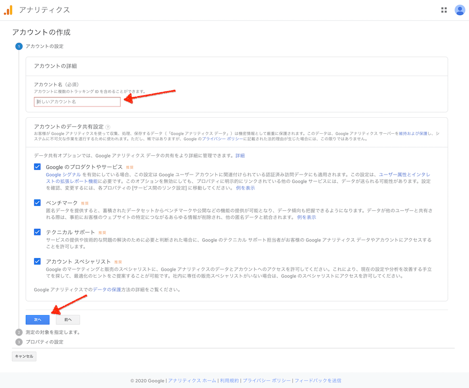The image size is (469, 388).
Task: Open footer プライバシー ポリシー link
Action: click(x=266, y=380)
